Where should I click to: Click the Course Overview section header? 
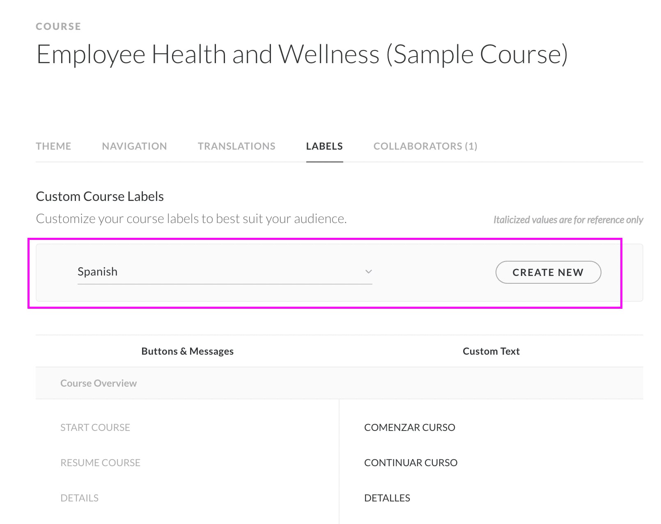[x=99, y=383]
